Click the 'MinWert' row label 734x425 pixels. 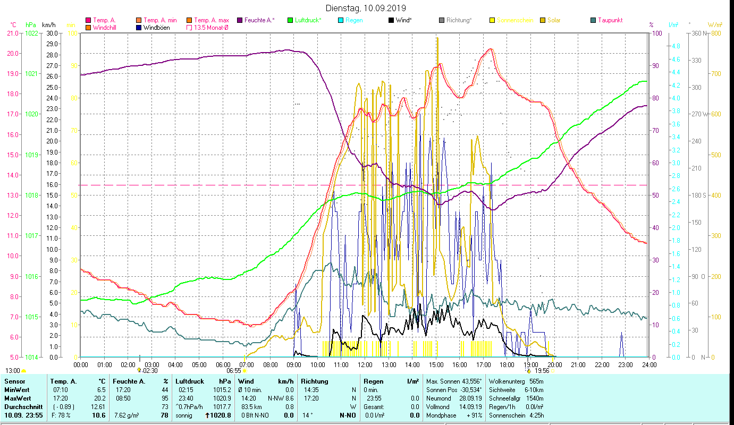16,390
